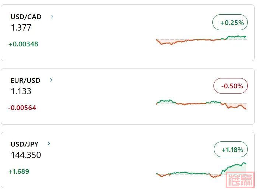The height and width of the screenshot is (190, 257).
Task: Click the -0.00564 change value
Action: click(22, 108)
